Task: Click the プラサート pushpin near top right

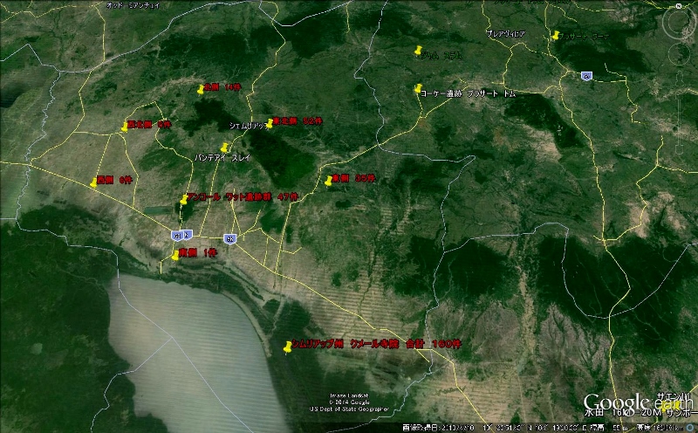Action: (x=556, y=36)
